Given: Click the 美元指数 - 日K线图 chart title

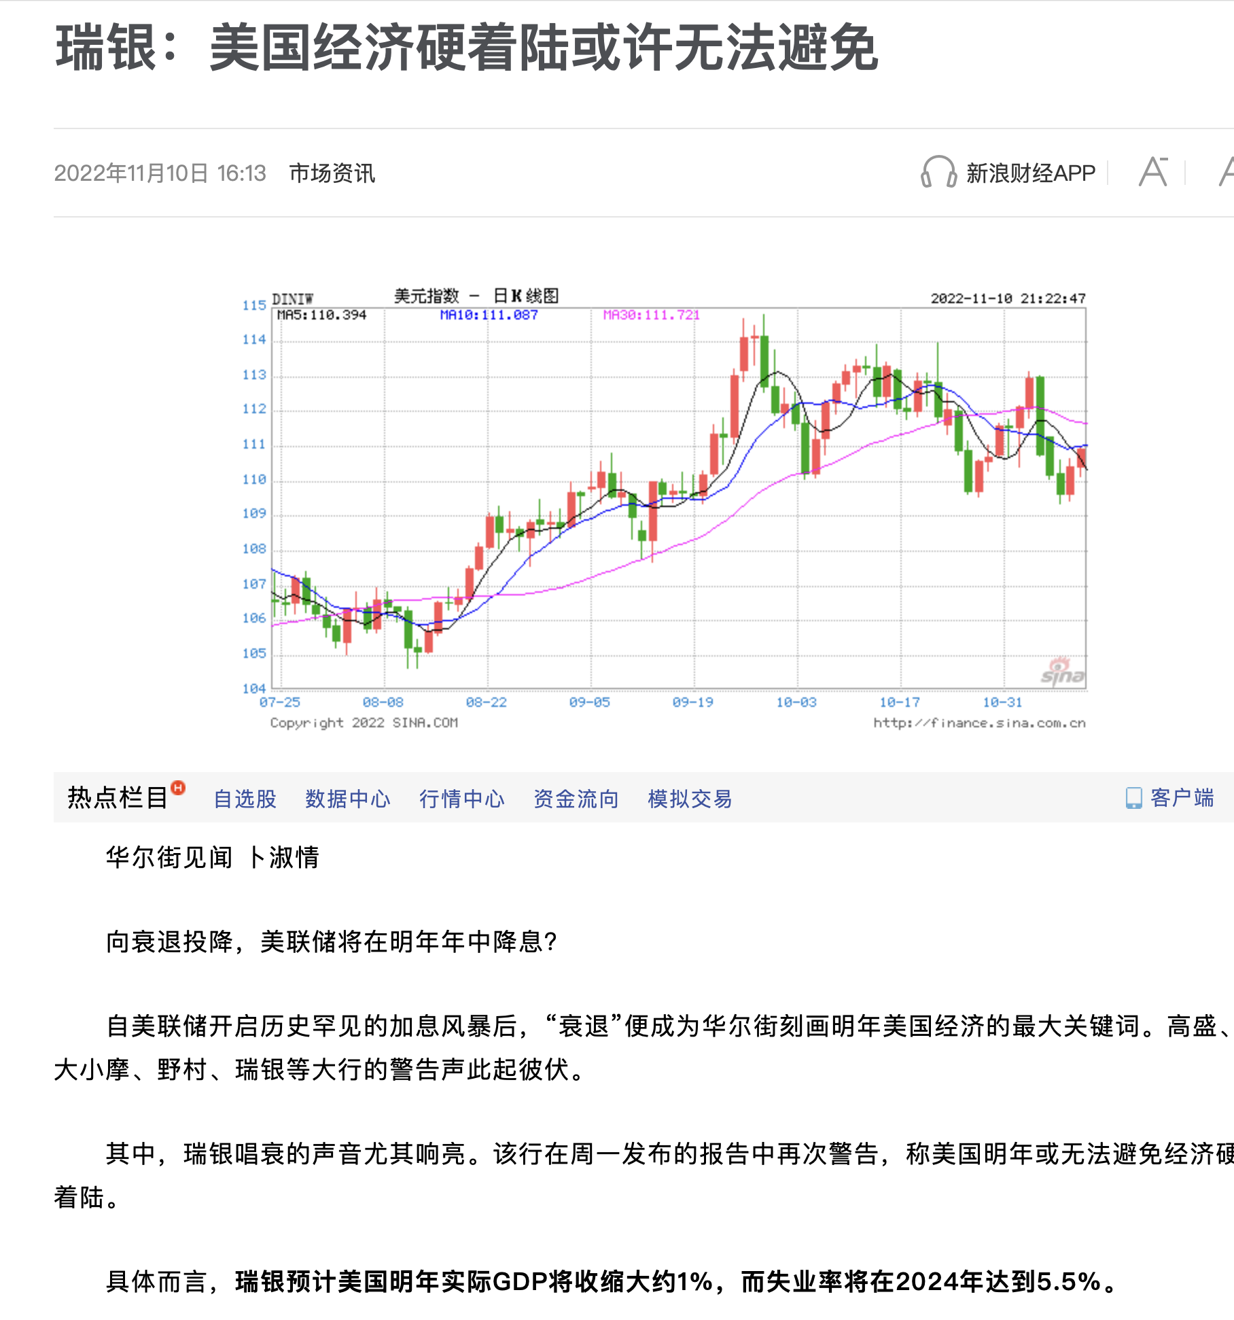Looking at the screenshot, I should coord(476,296).
